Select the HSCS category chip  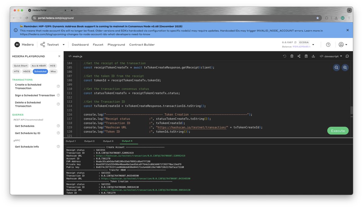pyautogui.click(x=27, y=72)
